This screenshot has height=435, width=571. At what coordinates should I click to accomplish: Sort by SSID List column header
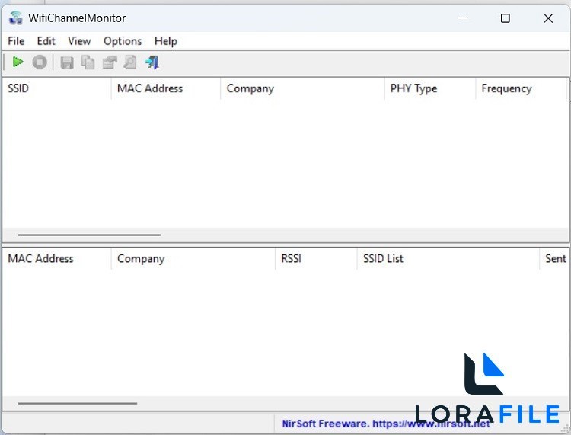click(x=448, y=259)
